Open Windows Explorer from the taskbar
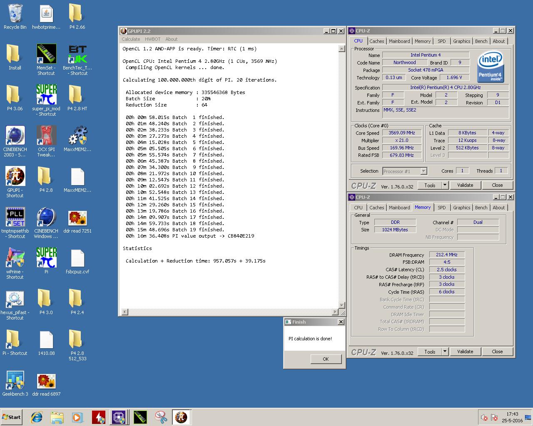 (57, 417)
